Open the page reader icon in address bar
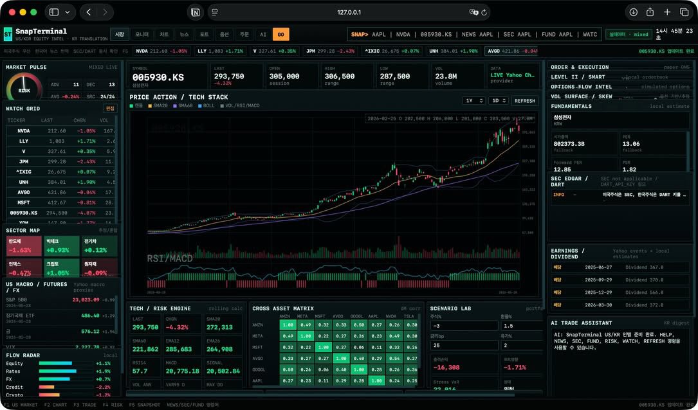The height and width of the screenshot is (410, 698). [x=215, y=12]
